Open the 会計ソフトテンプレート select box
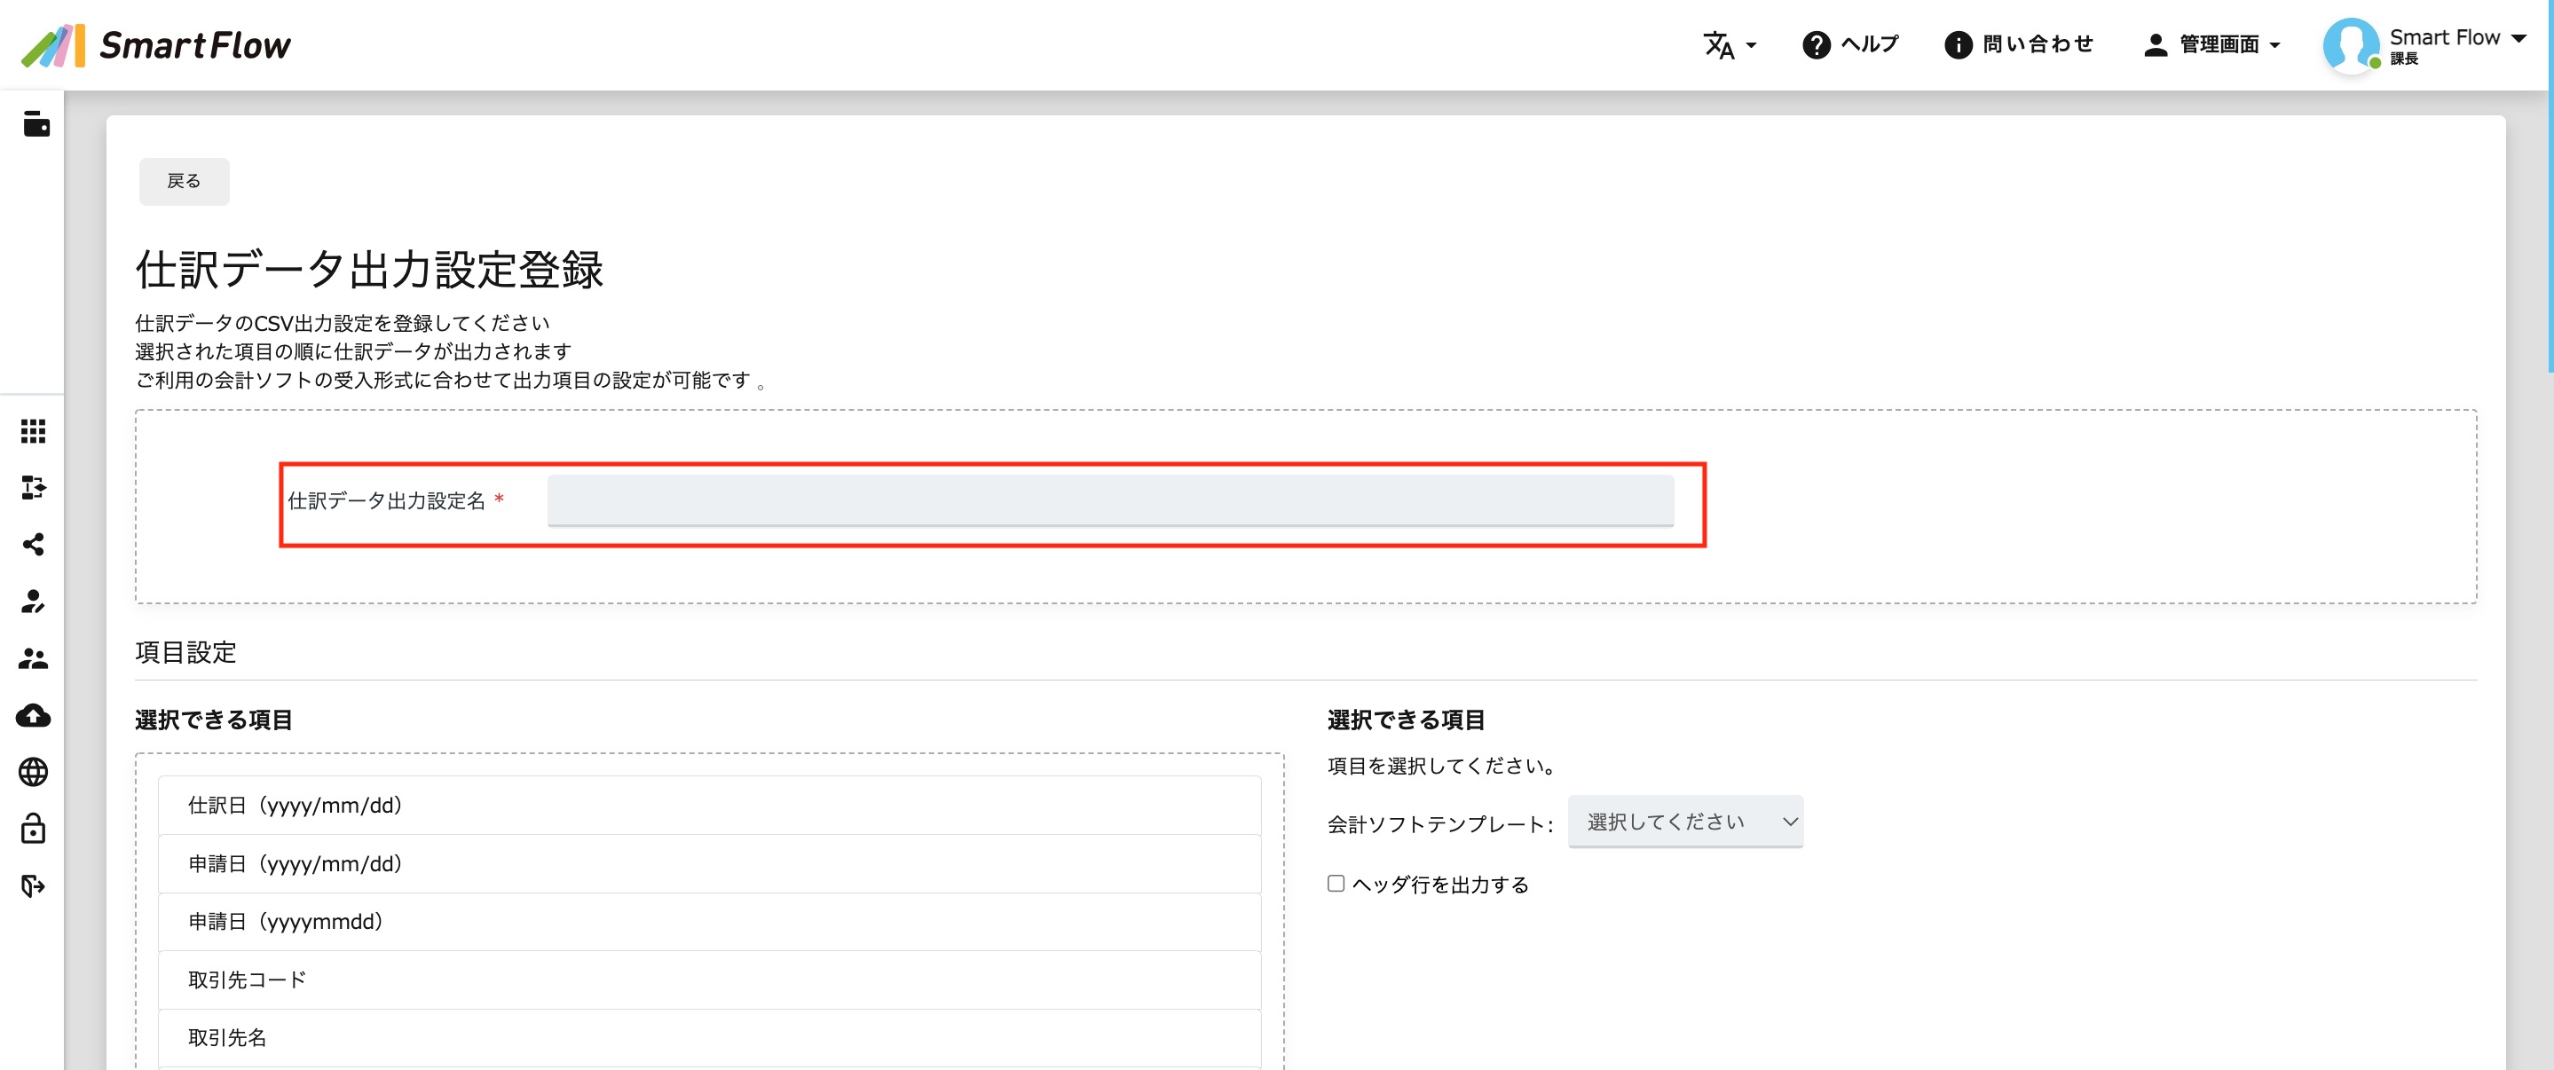The width and height of the screenshot is (2554, 1070). 1684,821
